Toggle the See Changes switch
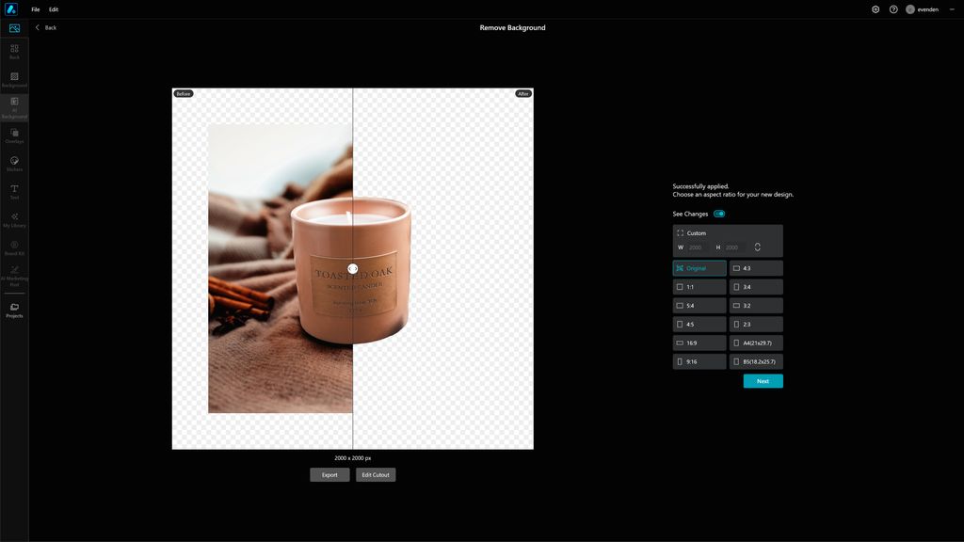The width and height of the screenshot is (964, 542). coord(719,214)
